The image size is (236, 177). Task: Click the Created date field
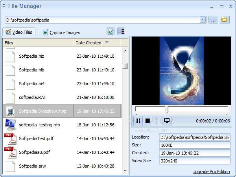coord(195,153)
